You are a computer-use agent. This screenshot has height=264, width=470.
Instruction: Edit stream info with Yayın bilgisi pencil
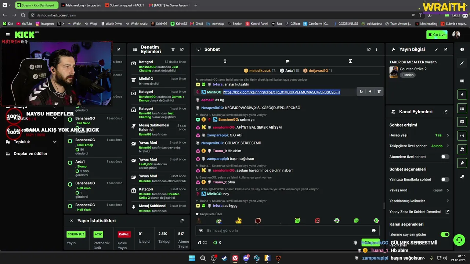[x=437, y=49]
